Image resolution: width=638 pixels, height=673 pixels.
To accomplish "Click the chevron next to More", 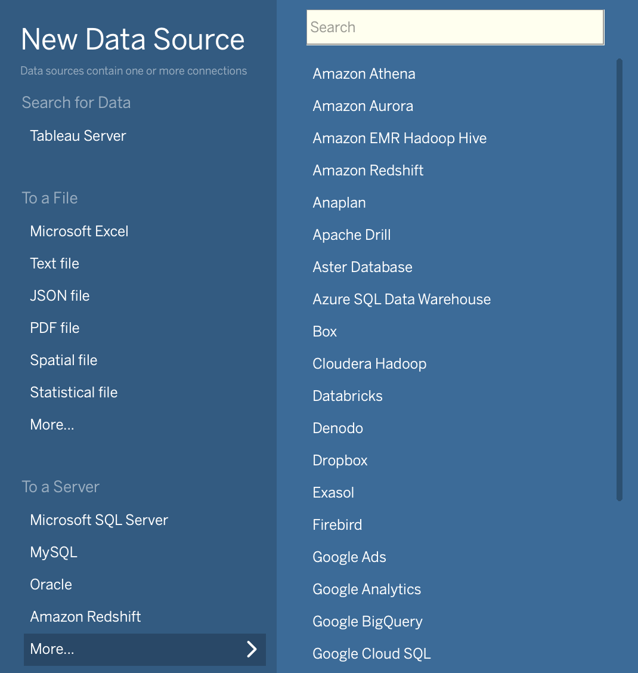I will [x=252, y=650].
